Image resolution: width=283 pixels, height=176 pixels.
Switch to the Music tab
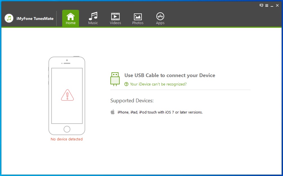tap(93, 18)
